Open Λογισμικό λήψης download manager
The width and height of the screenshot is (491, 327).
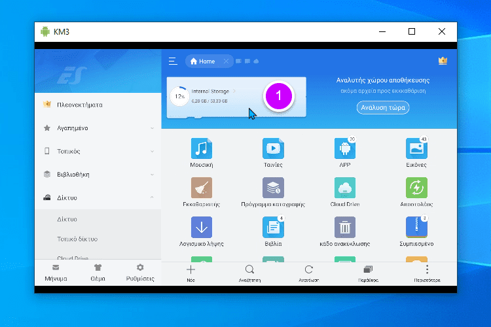(202, 232)
